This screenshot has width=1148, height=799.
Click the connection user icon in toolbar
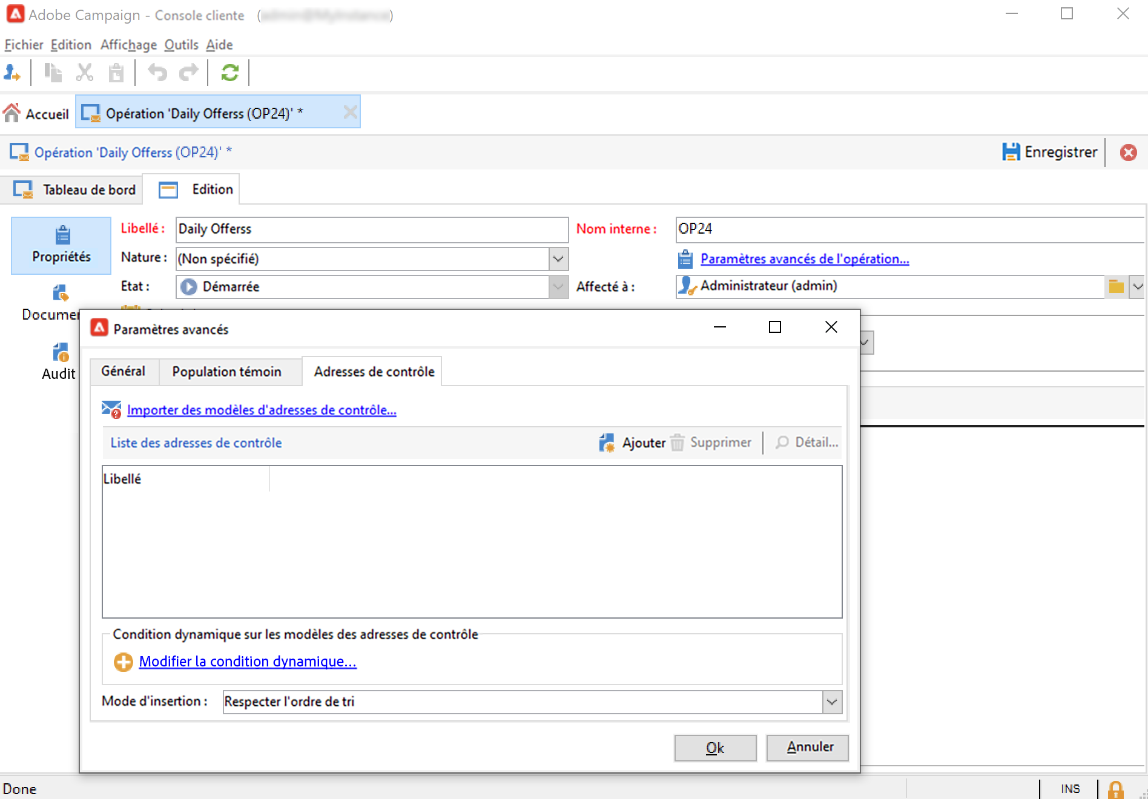click(x=12, y=73)
